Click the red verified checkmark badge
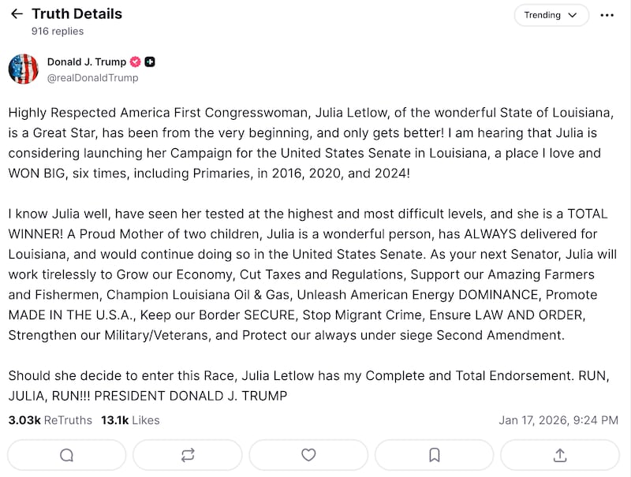 pyautogui.click(x=135, y=61)
